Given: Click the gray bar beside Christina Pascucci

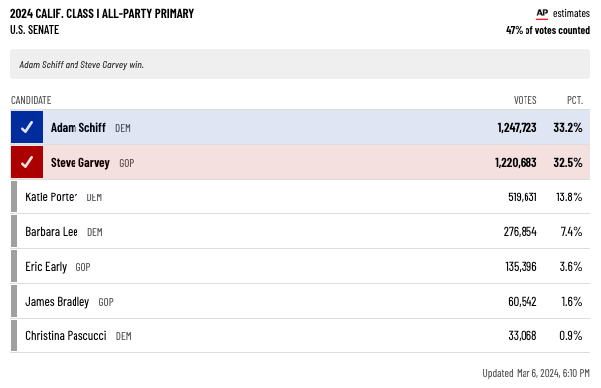Looking at the screenshot, I should [14, 335].
